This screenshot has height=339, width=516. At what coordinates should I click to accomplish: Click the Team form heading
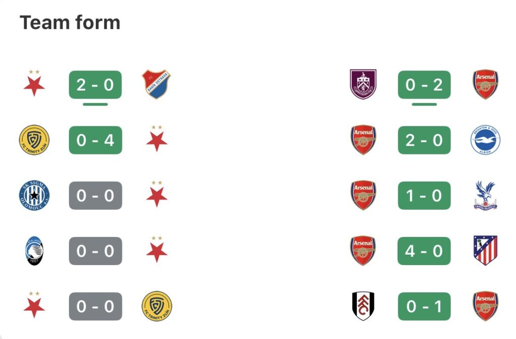[x=70, y=23]
